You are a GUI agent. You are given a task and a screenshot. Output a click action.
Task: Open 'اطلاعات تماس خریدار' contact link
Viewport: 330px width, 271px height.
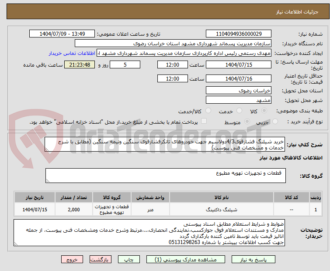(72, 53)
